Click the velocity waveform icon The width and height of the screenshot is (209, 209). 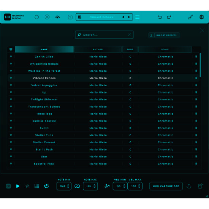pyautogui.click(x=107, y=186)
